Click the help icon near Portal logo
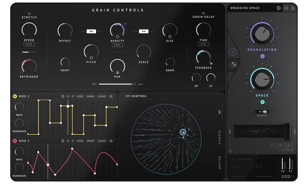308x184 pixels. tap(230, 151)
